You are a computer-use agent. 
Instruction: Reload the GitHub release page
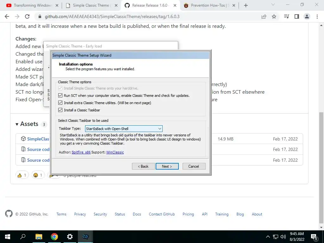pyautogui.click(x=27, y=16)
